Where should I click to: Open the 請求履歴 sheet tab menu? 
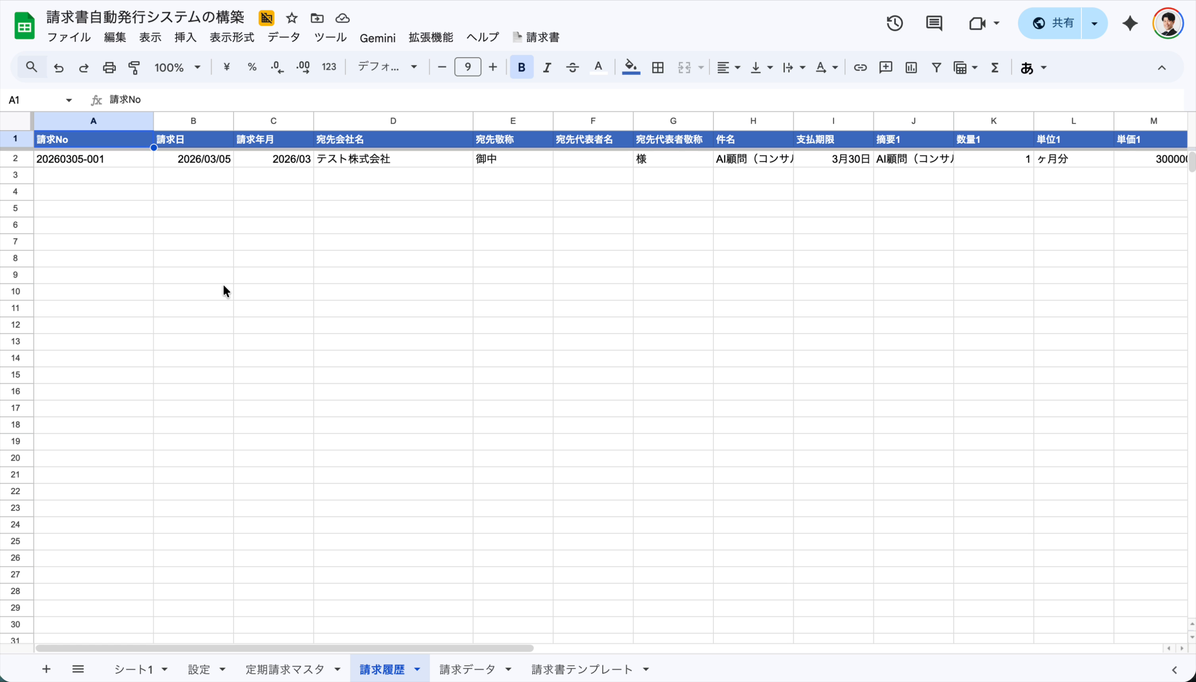click(416, 669)
